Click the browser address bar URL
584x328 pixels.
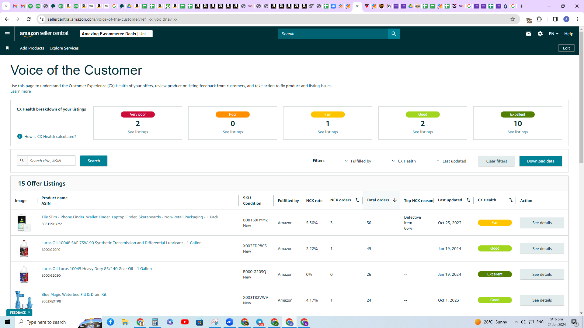(113, 19)
